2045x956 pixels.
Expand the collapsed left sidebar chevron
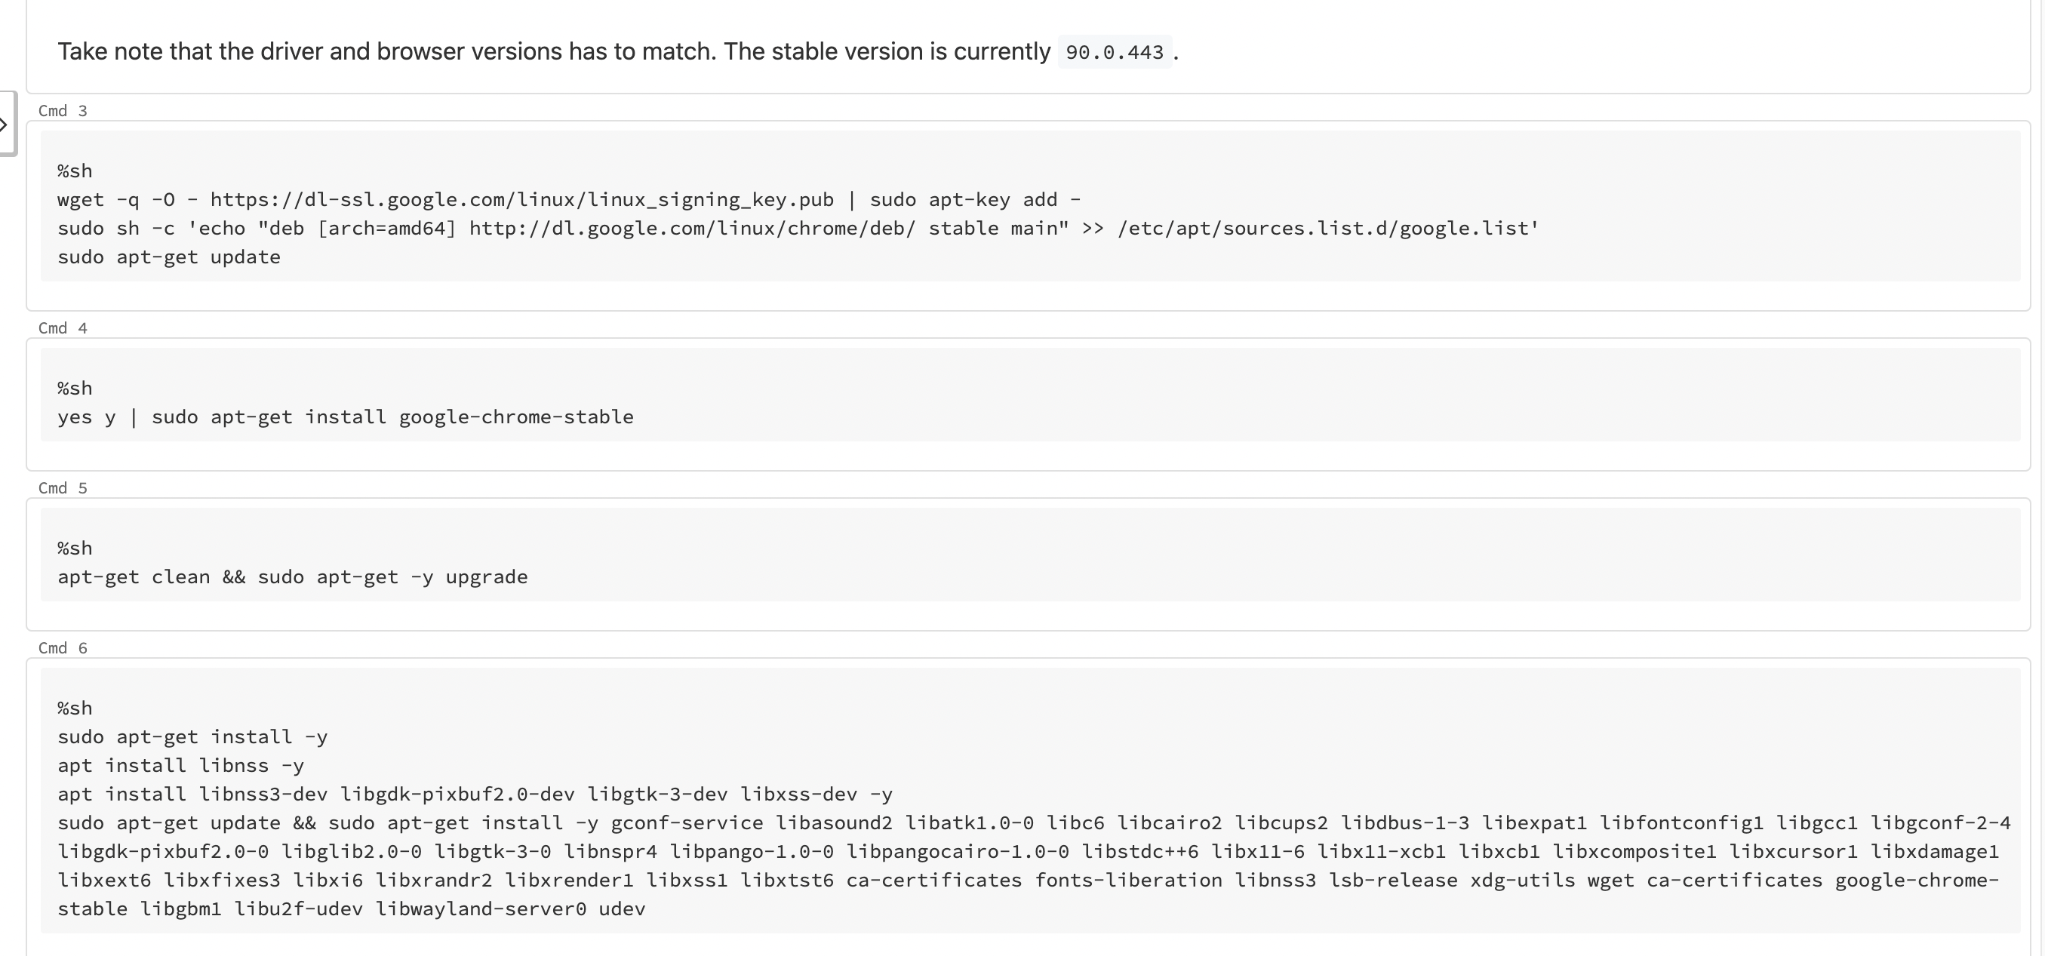5,124
